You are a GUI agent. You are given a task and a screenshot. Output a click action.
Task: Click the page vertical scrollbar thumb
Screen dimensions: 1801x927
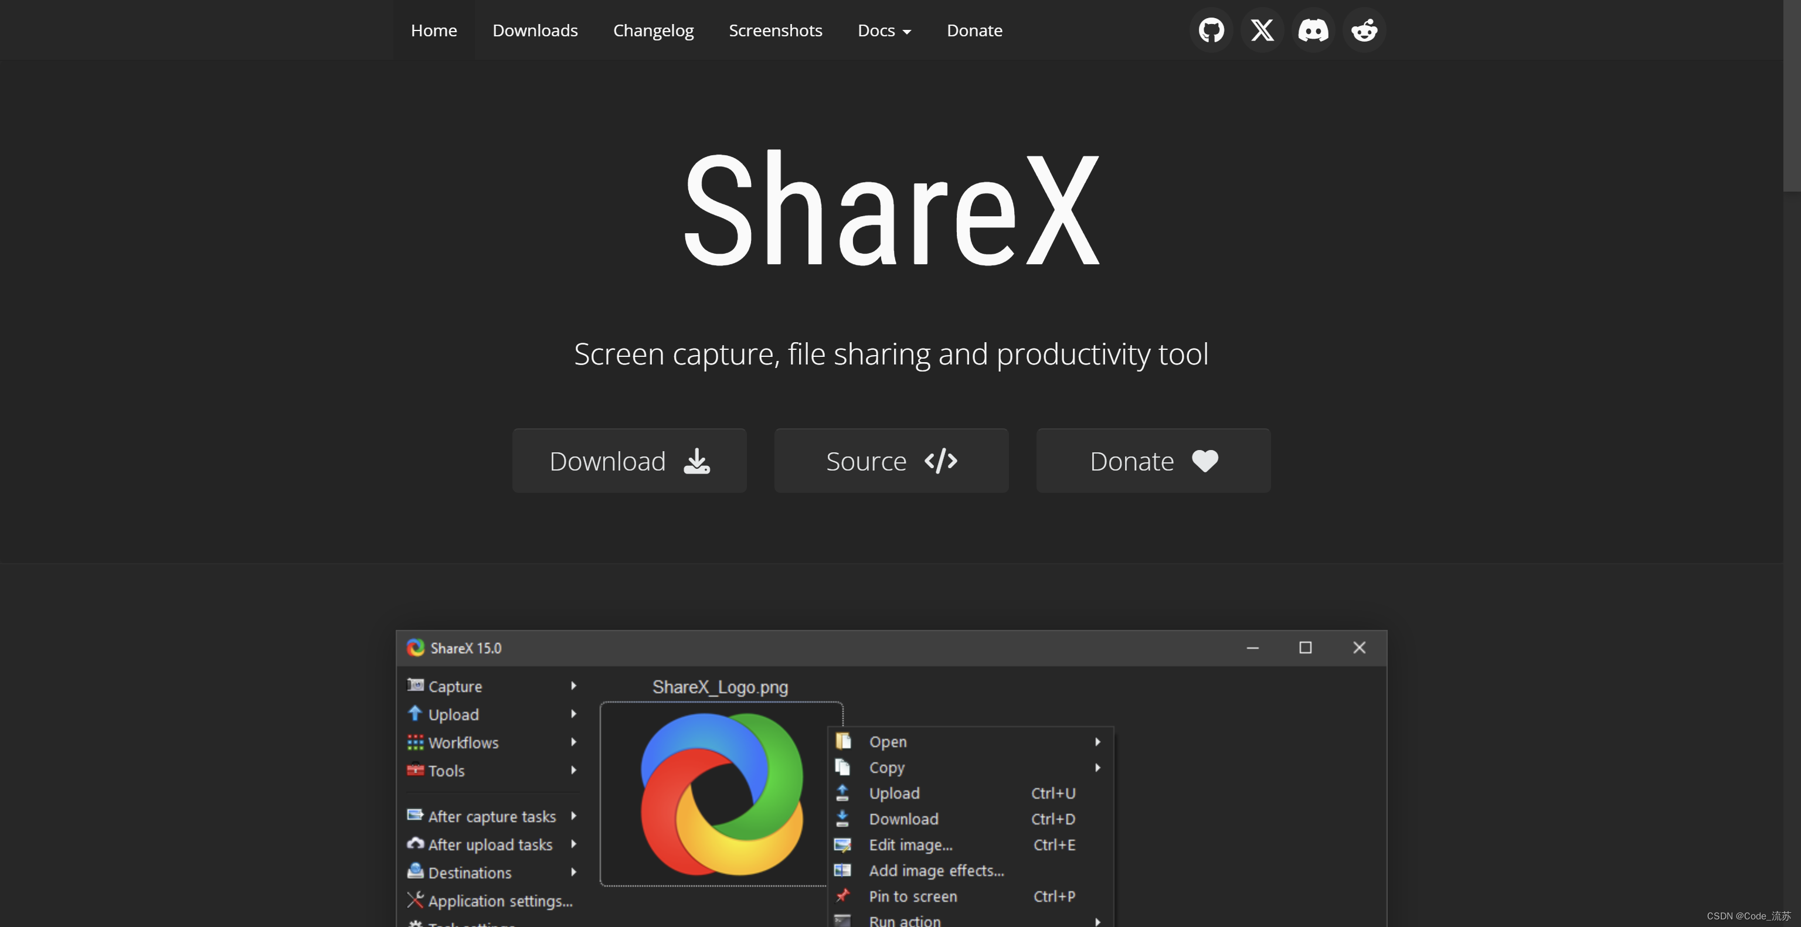(x=1792, y=95)
